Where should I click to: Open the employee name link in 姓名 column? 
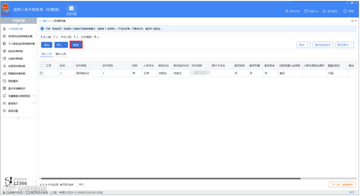pos(61,73)
